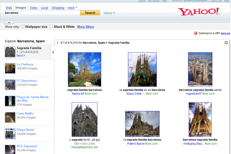Image resolution: width=231 pixels, height=154 pixels.
Task: Click the Casa Battlo sidebar thumbnail
Action: (x=10, y=117)
